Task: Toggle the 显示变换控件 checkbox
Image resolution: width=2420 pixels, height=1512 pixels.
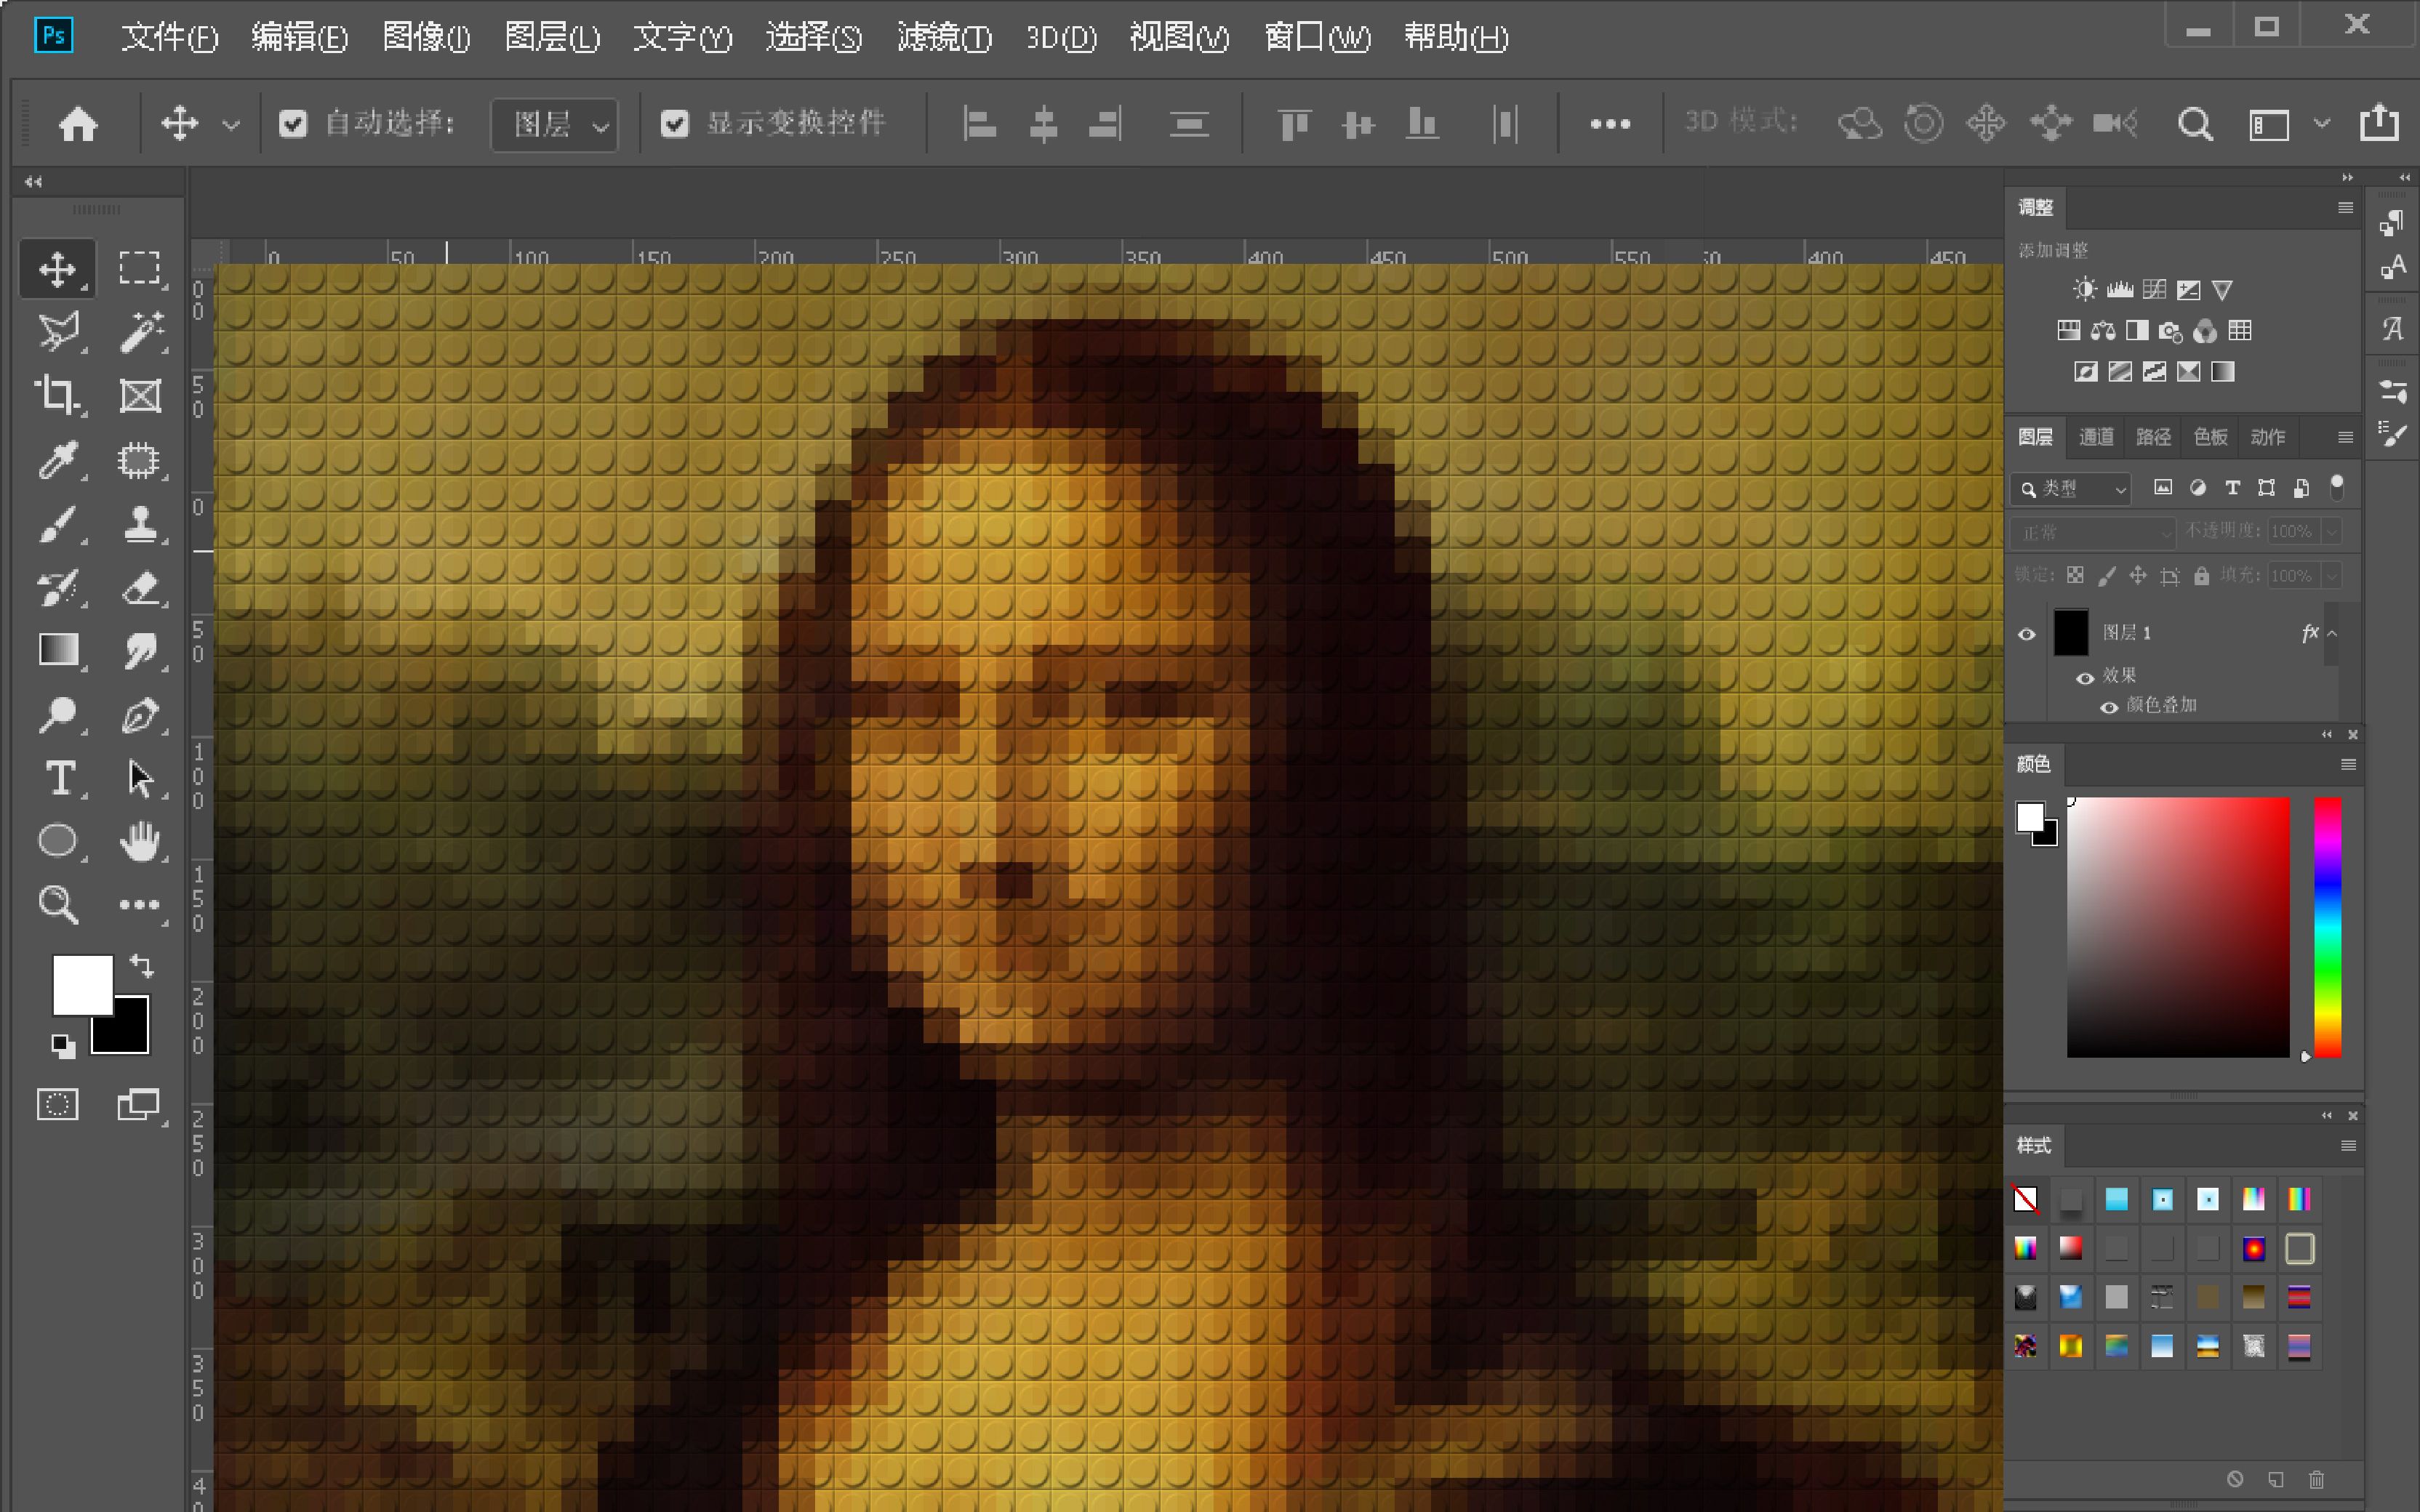Action: click(x=675, y=124)
